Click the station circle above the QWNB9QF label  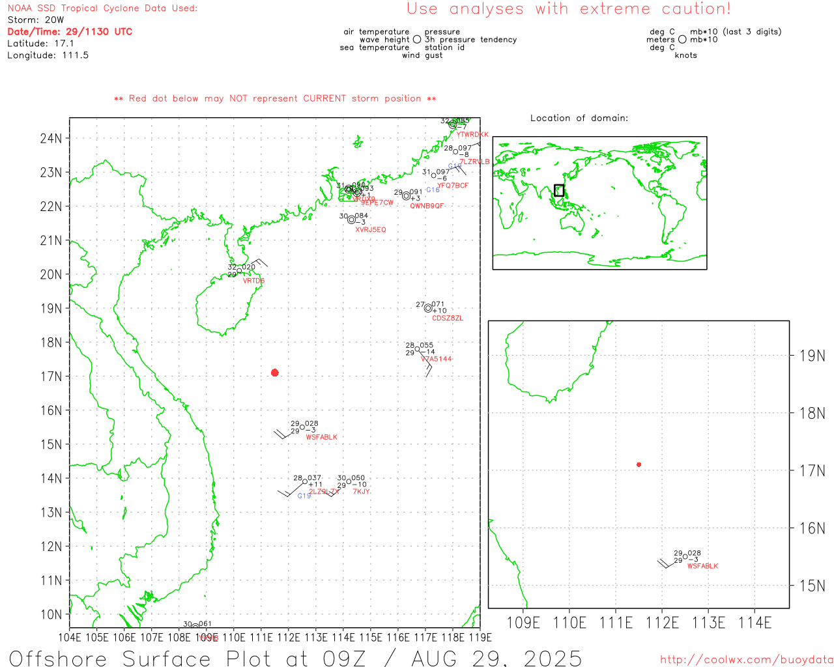click(406, 196)
